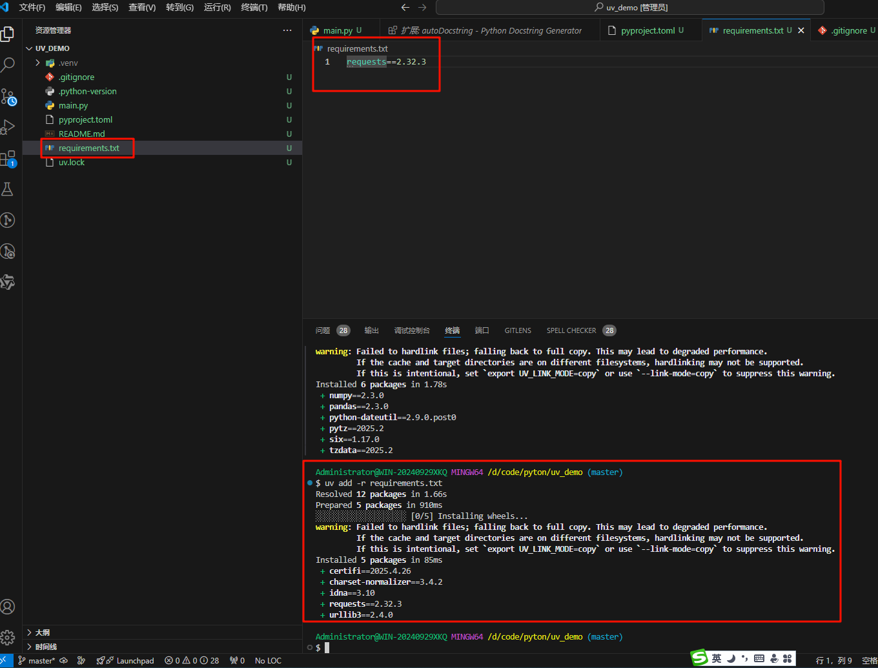Click the 行 1, 列 9 cursor position
The image size is (878, 668).
(x=833, y=660)
